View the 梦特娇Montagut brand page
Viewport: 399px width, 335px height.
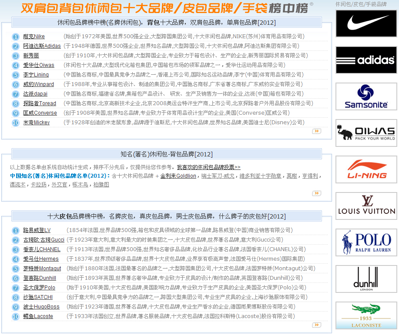[x=42, y=269]
